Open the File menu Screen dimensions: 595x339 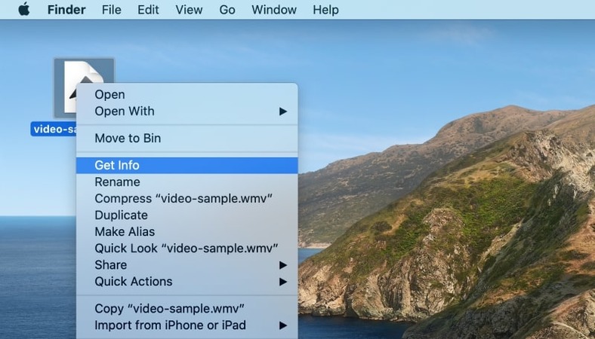click(x=112, y=10)
